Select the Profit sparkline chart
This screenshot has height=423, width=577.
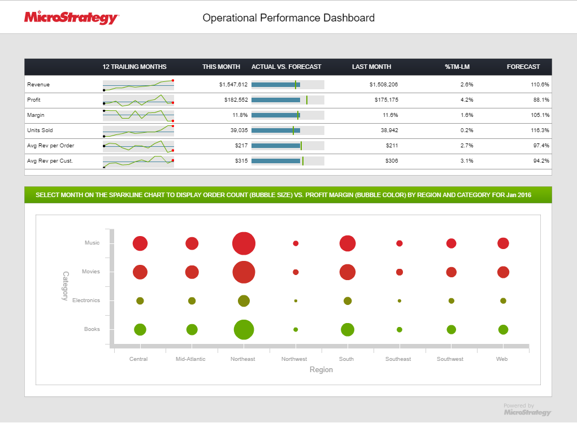pos(138,101)
